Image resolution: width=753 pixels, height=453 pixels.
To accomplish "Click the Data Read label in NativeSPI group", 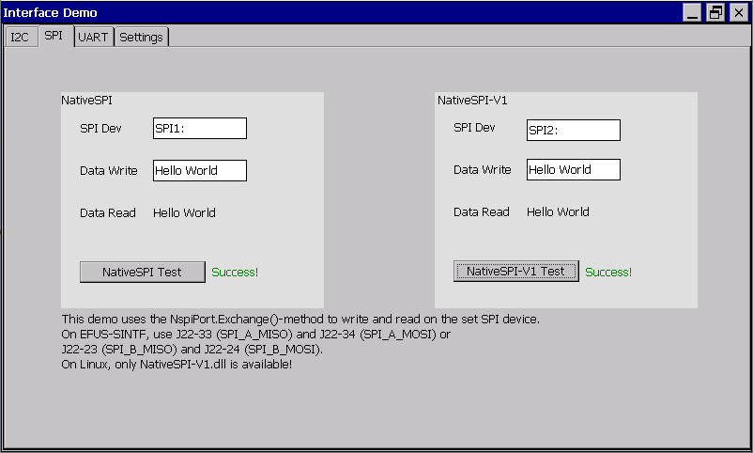I will pos(108,212).
